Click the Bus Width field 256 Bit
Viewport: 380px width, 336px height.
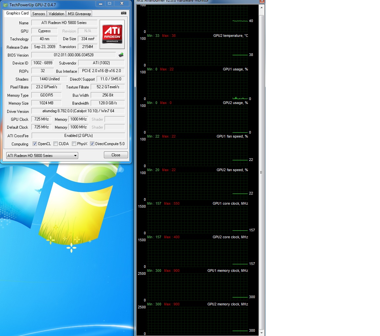[x=108, y=95]
